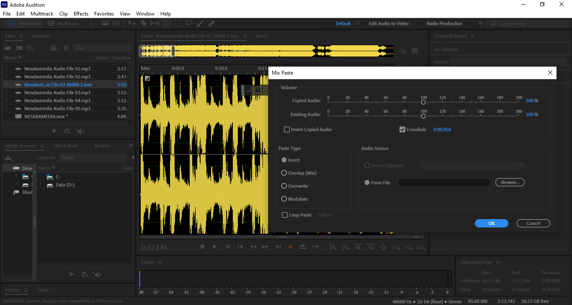
Task: Click the Browse... button
Action: (510, 182)
